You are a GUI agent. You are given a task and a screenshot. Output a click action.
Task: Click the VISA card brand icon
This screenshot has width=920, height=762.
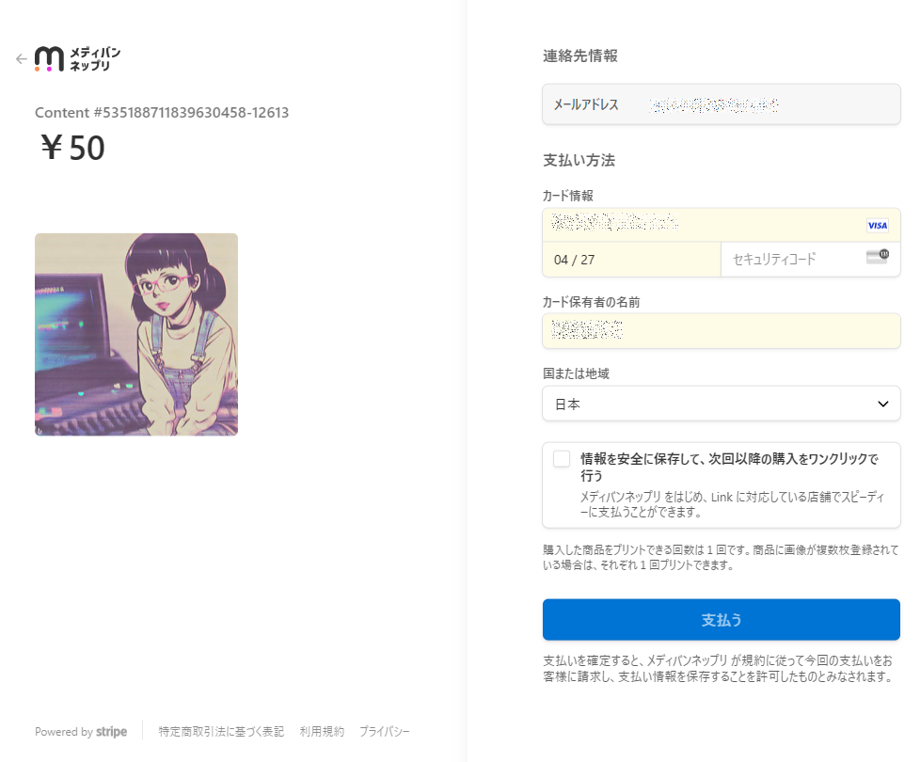[x=877, y=226]
